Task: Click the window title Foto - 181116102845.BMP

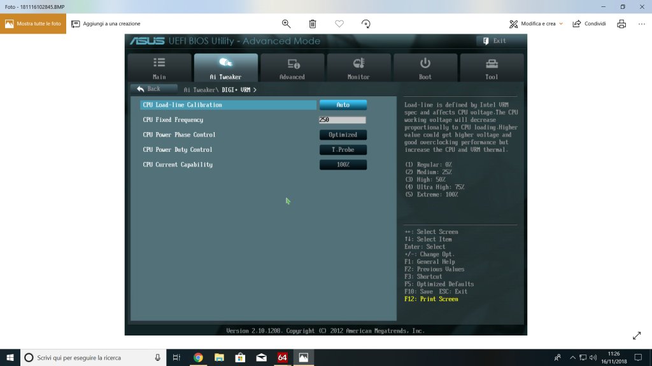Action: (x=34, y=6)
